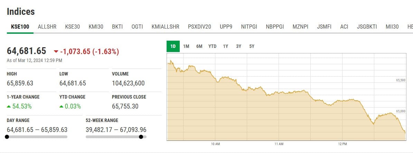
Task: Open the NITPGI index tab
Action: coord(249,27)
